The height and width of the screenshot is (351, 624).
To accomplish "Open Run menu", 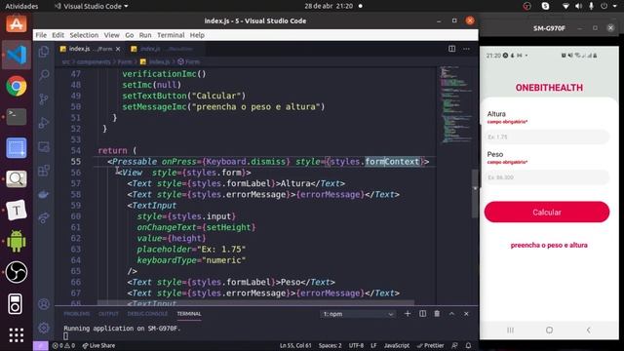I will coord(145,35).
